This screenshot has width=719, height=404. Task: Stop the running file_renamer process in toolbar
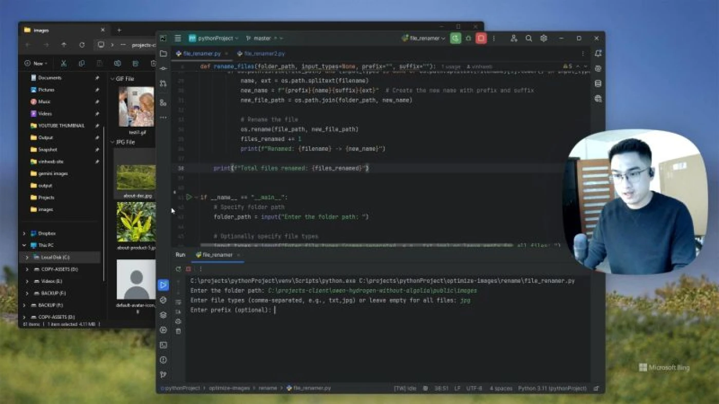click(481, 38)
